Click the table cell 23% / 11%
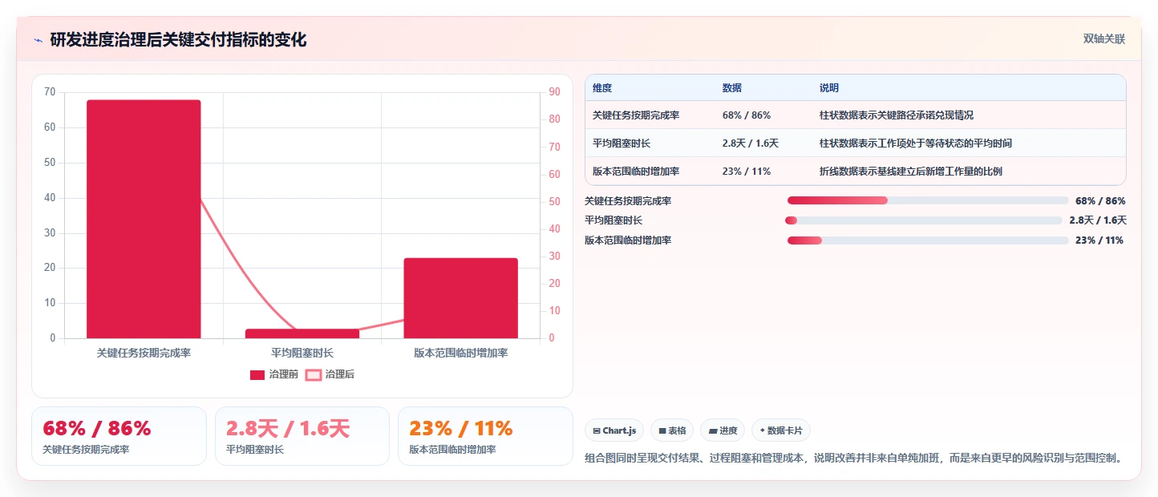 click(747, 172)
